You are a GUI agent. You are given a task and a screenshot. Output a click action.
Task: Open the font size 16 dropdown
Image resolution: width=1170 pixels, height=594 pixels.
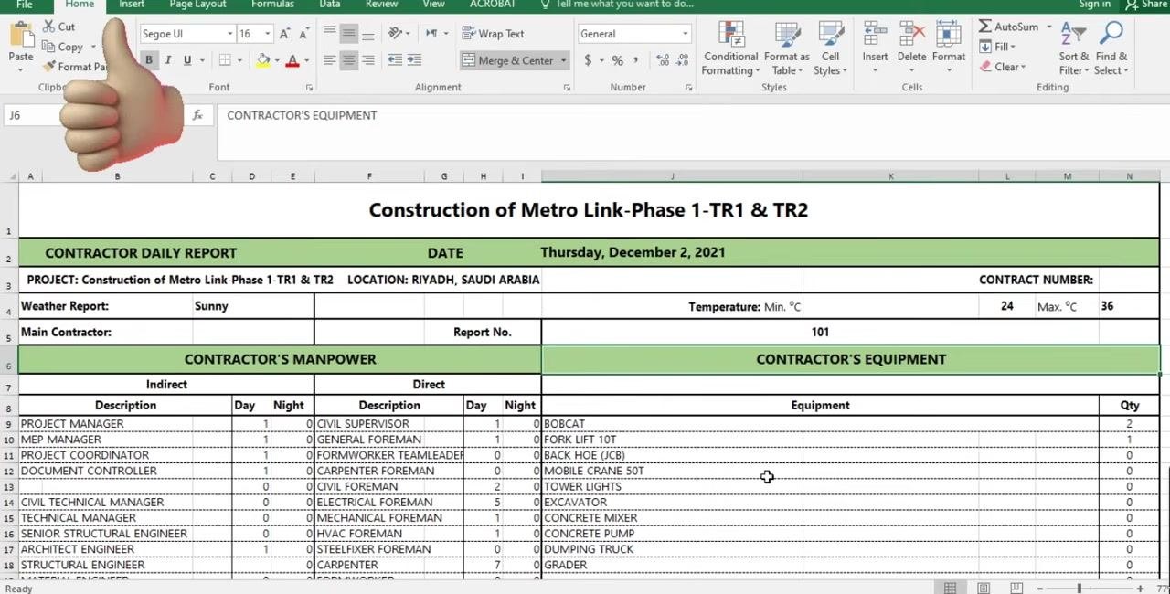click(x=267, y=34)
